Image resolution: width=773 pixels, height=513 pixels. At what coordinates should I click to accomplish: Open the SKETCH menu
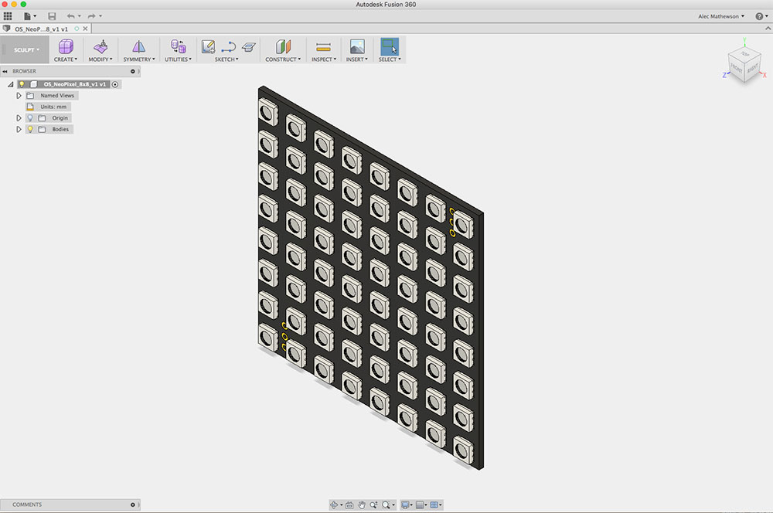(226, 59)
